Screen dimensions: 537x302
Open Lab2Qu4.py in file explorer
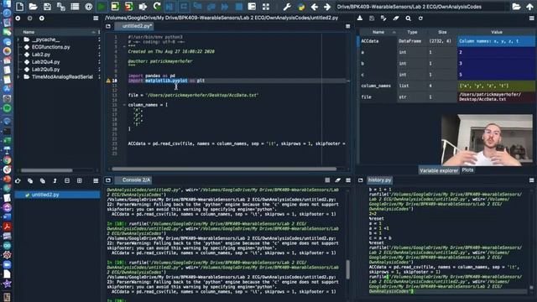[x=45, y=62]
